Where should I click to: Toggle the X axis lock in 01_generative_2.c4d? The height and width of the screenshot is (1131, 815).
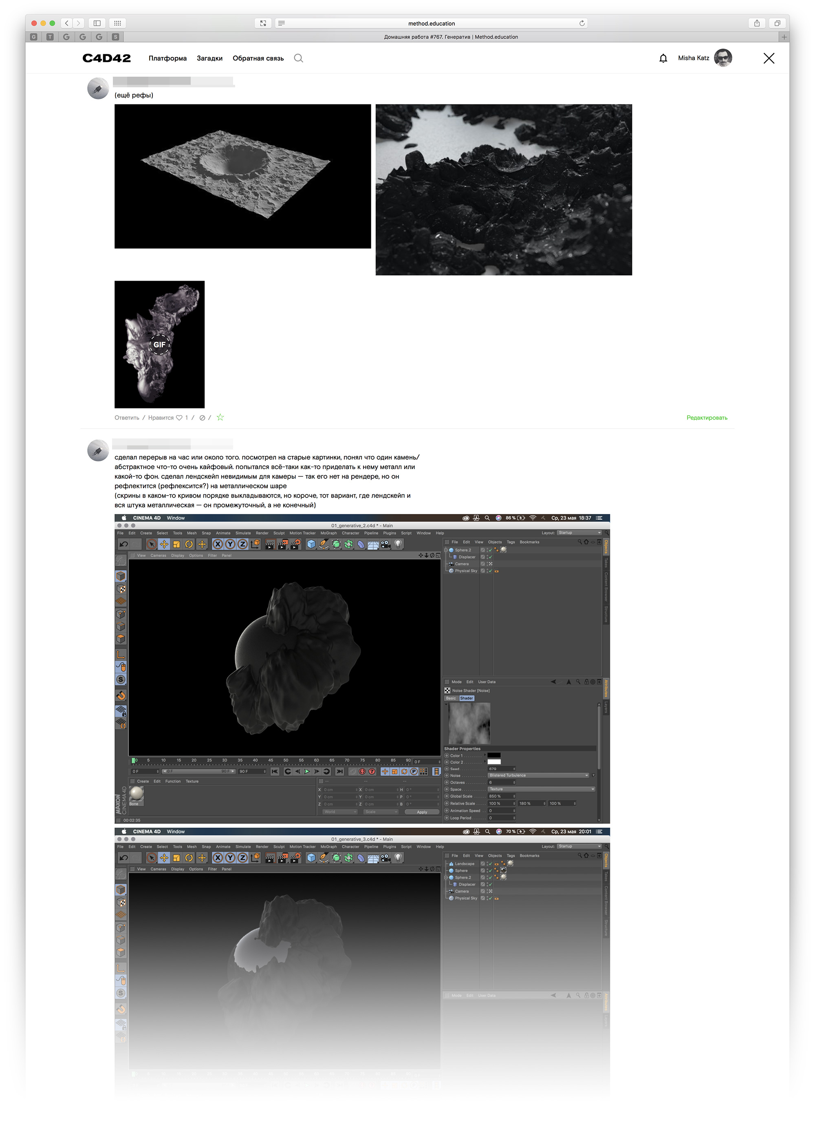coord(218,544)
